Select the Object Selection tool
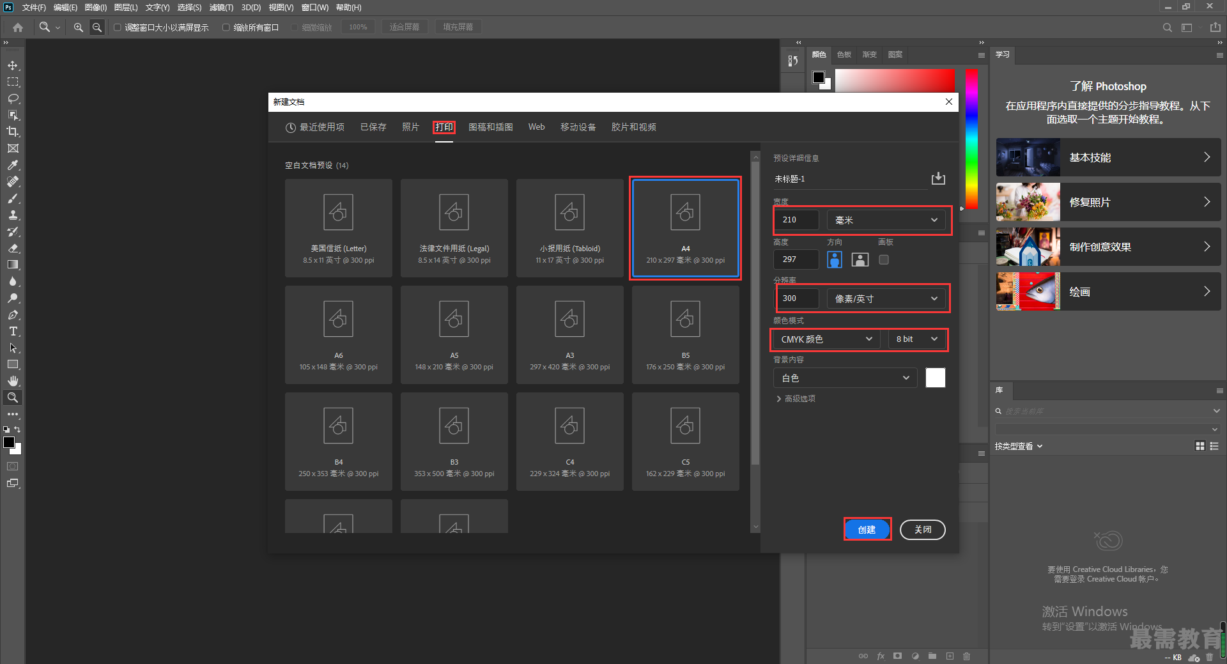Screen dimensions: 1227x664 [13, 116]
